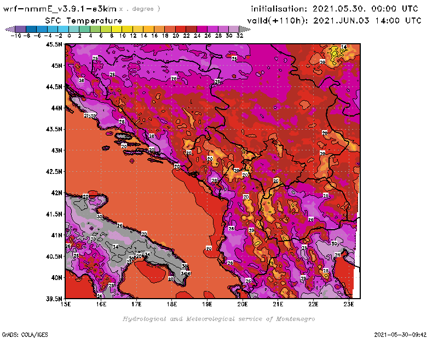Click the gray arrow at the legend's right end
Image resolution: width=438 pixels, height=338 pixels.
point(245,29)
